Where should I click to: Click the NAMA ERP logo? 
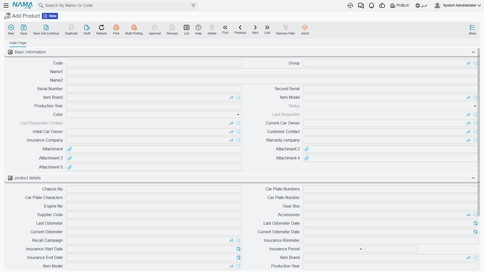(23, 5)
